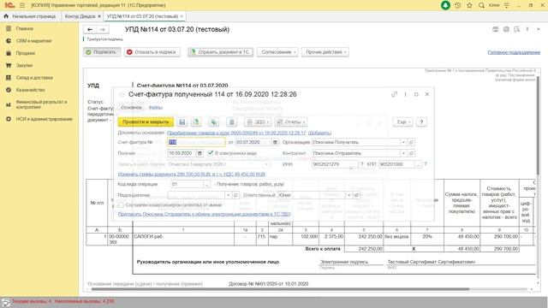548x308 pixels.
Task: Go forward with the right arrow button
Action: click(x=103, y=30)
